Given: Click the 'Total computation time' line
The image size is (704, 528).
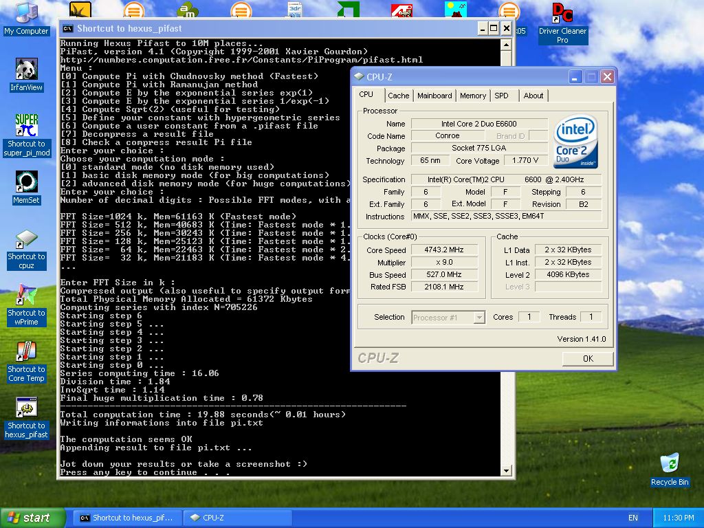Looking at the screenshot, I should tap(203, 415).
